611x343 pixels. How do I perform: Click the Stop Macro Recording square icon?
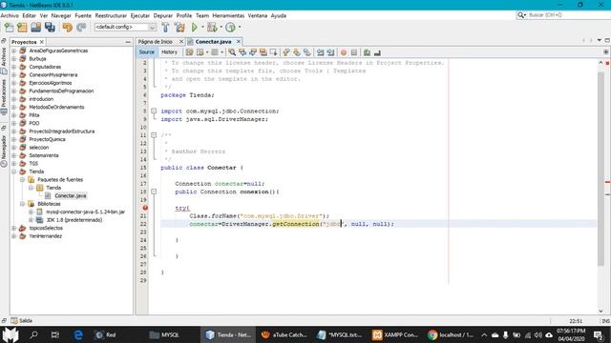354,52
